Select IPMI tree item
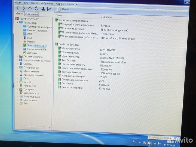The width and height of the screenshot is (196, 147). [x=28, y=38]
